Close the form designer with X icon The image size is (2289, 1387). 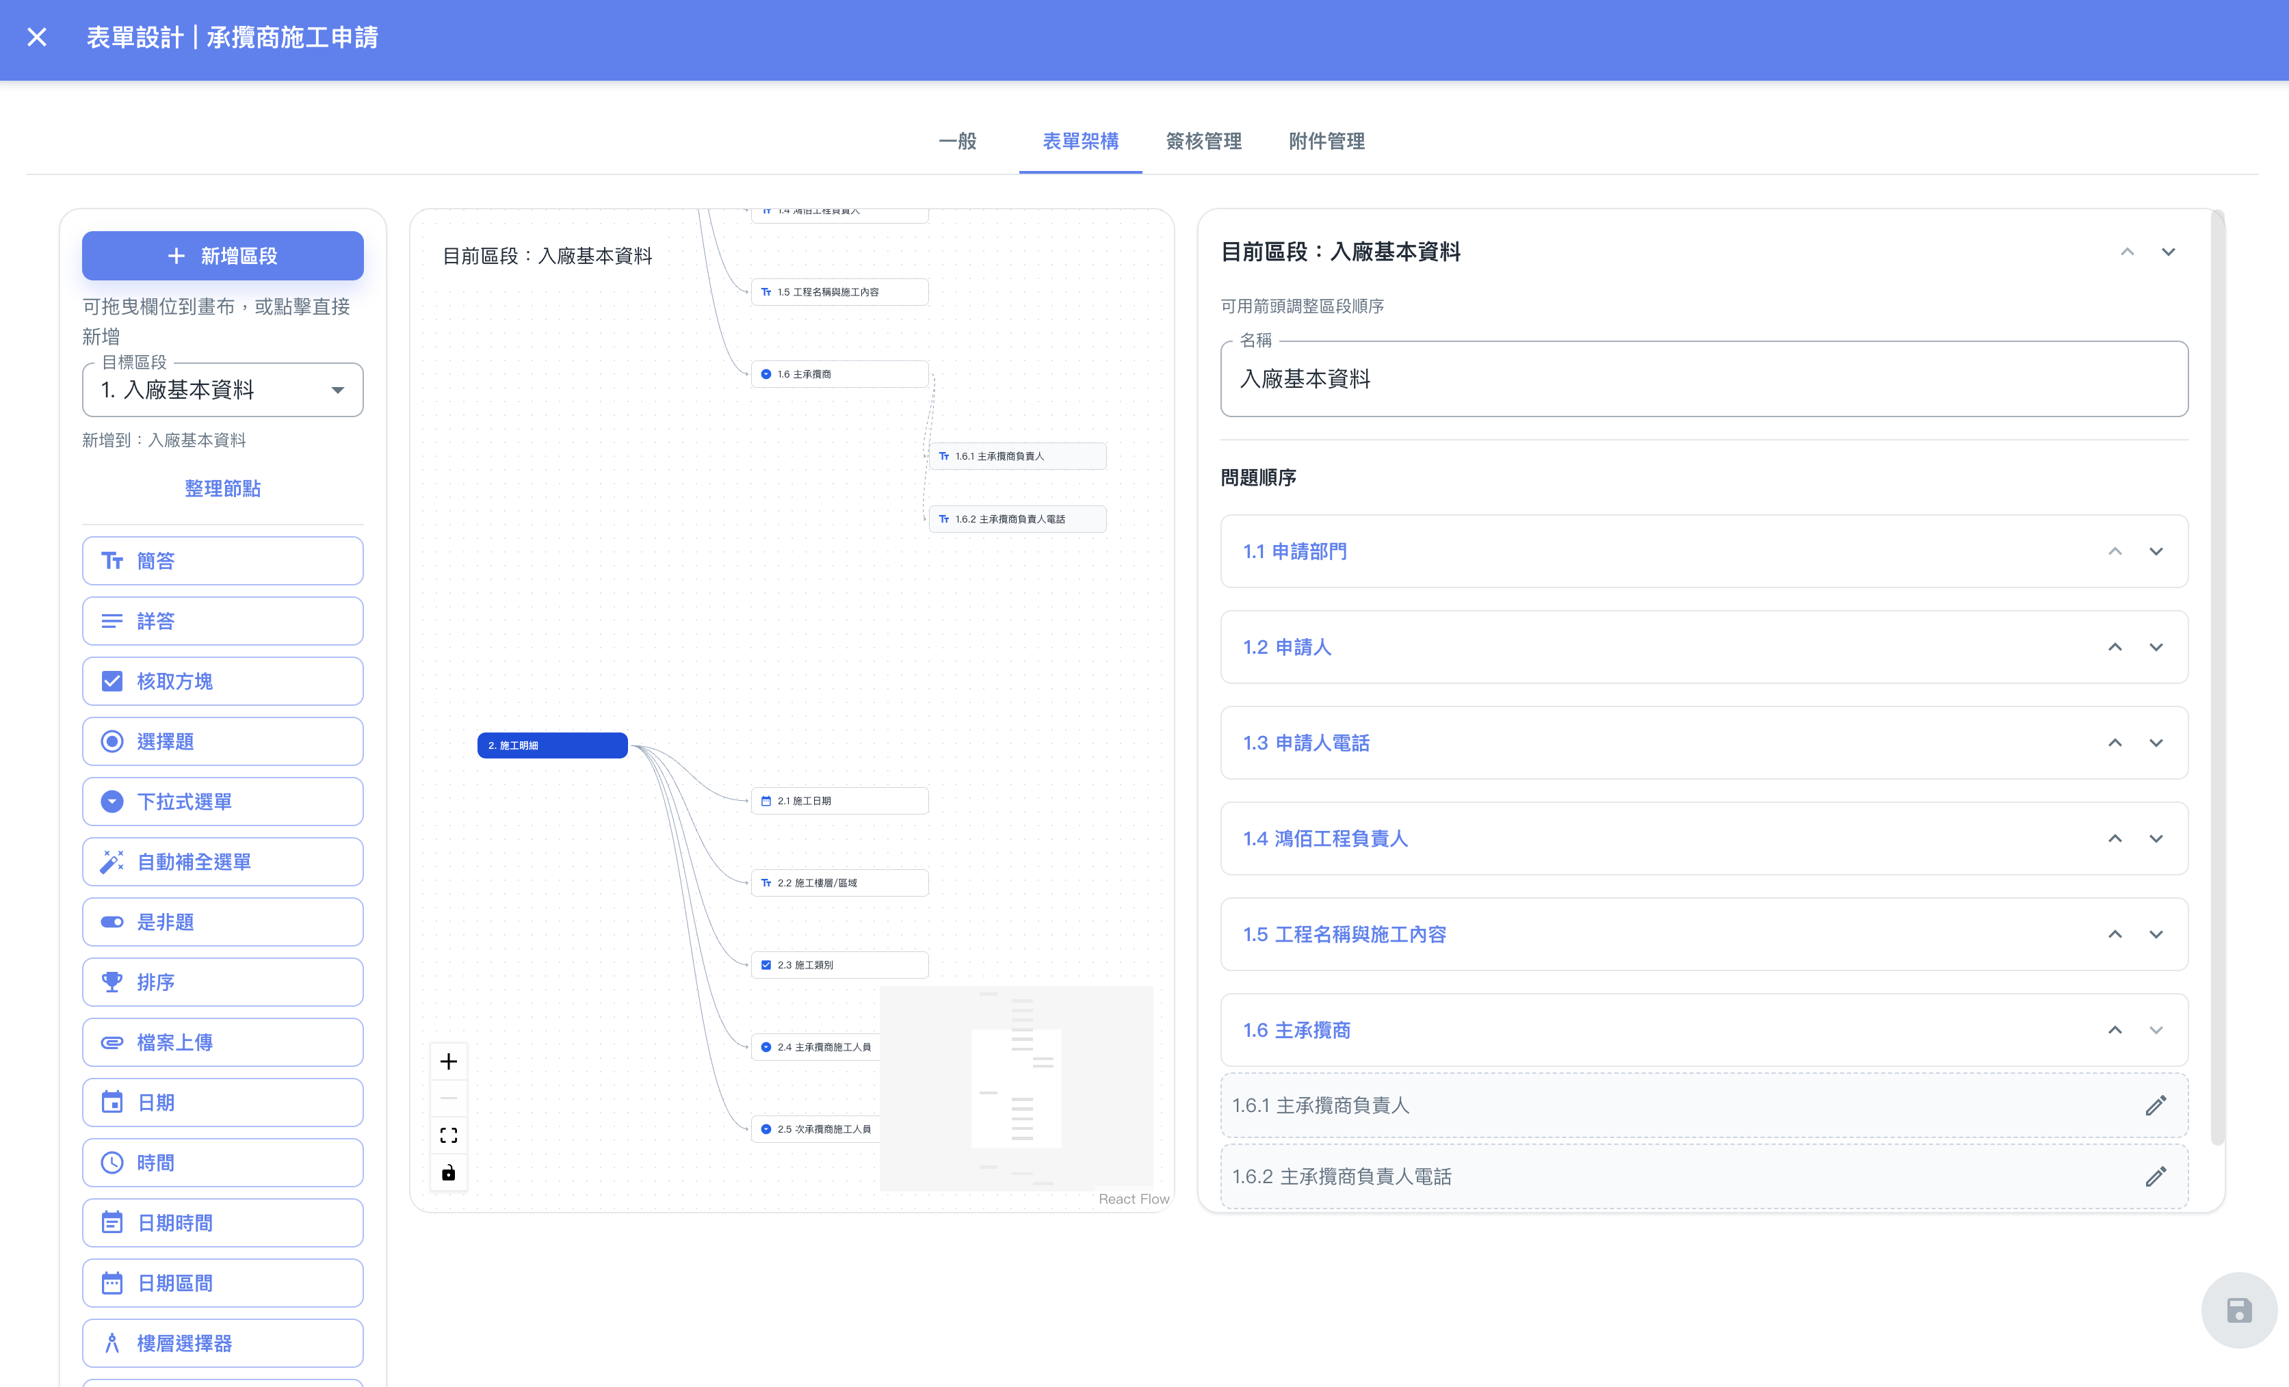point(37,37)
